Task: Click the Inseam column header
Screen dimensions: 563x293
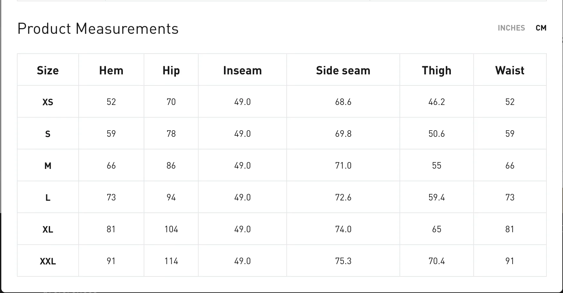Action: point(242,70)
